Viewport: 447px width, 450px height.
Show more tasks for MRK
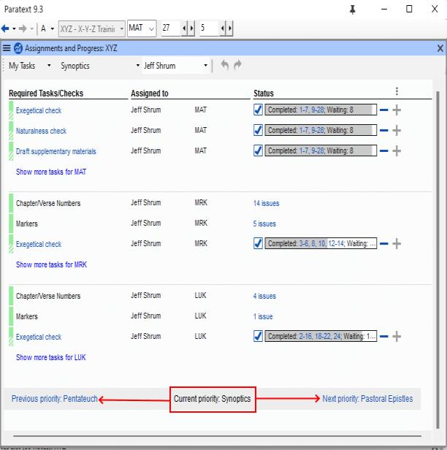click(x=51, y=264)
